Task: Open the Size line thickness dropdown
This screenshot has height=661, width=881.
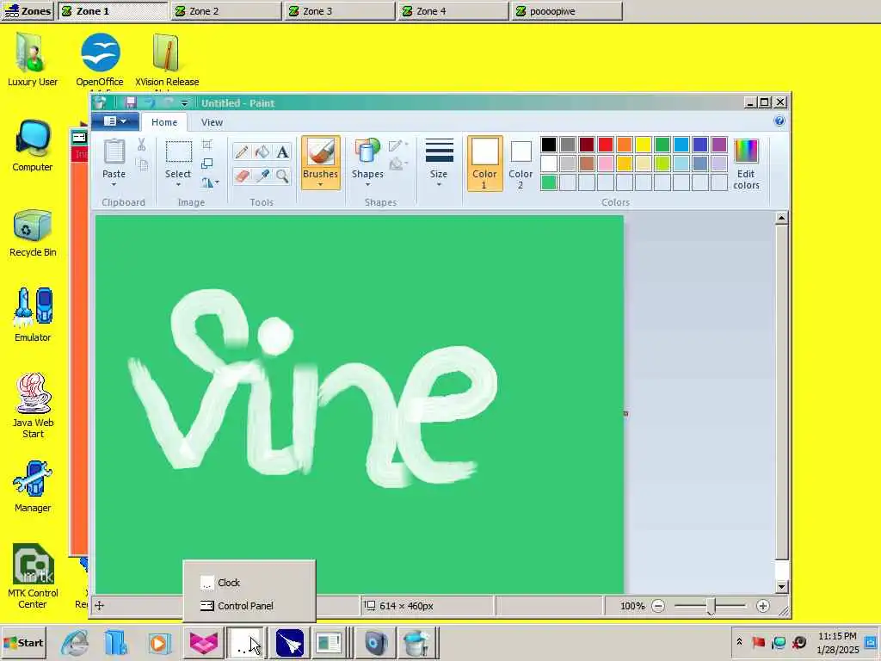Action: [439, 163]
